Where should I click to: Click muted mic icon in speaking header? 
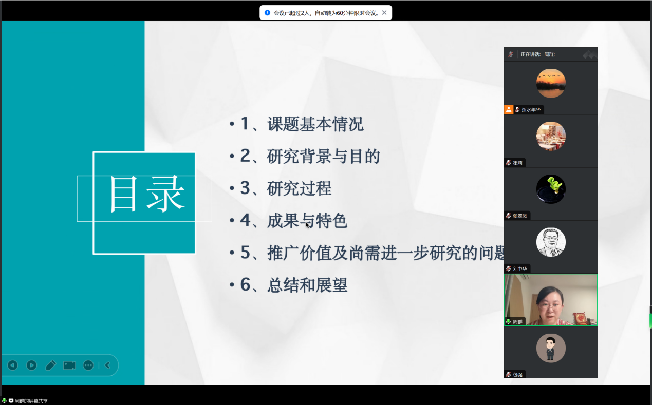click(x=511, y=54)
